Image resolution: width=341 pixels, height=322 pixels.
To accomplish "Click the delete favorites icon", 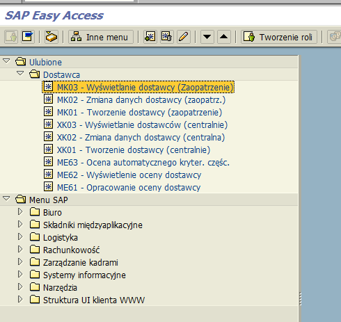I will click(x=167, y=37).
